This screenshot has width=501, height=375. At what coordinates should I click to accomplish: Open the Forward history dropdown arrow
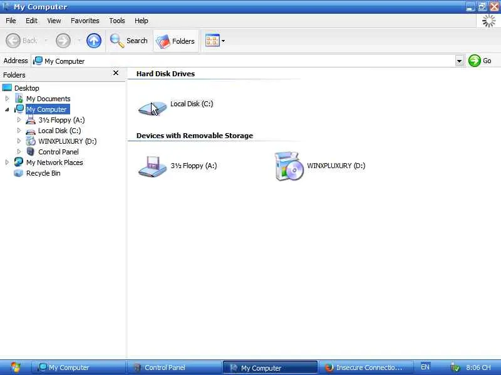[79, 41]
